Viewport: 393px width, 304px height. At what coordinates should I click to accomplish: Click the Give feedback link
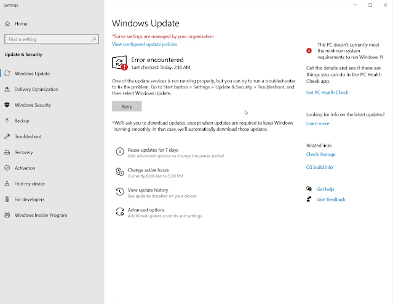[331, 200]
